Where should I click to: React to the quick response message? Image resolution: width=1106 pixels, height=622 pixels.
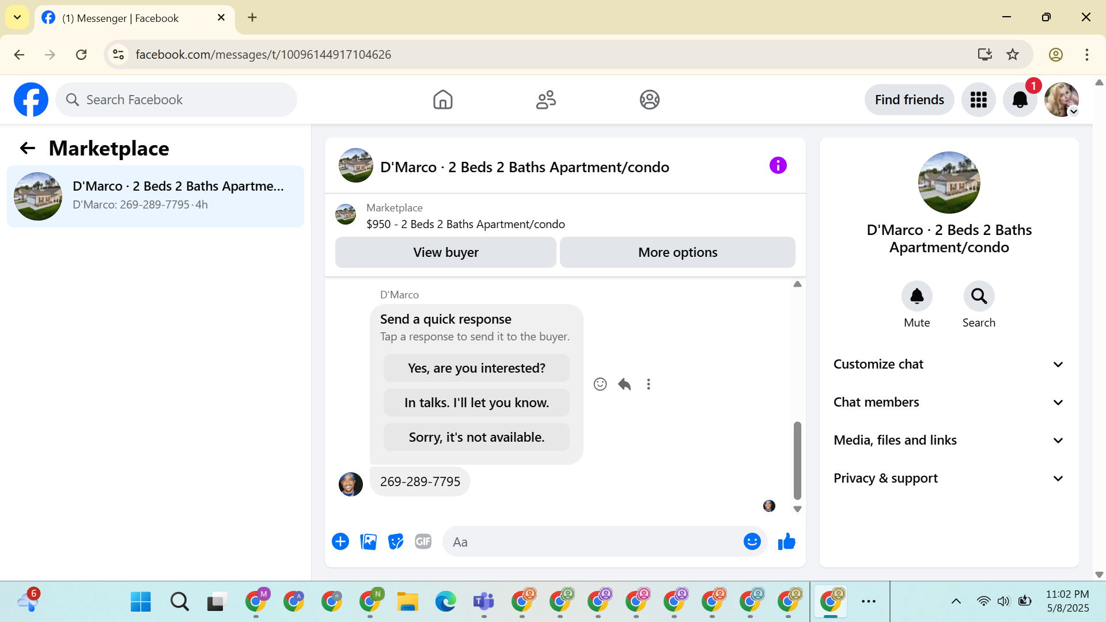point(600,384)
